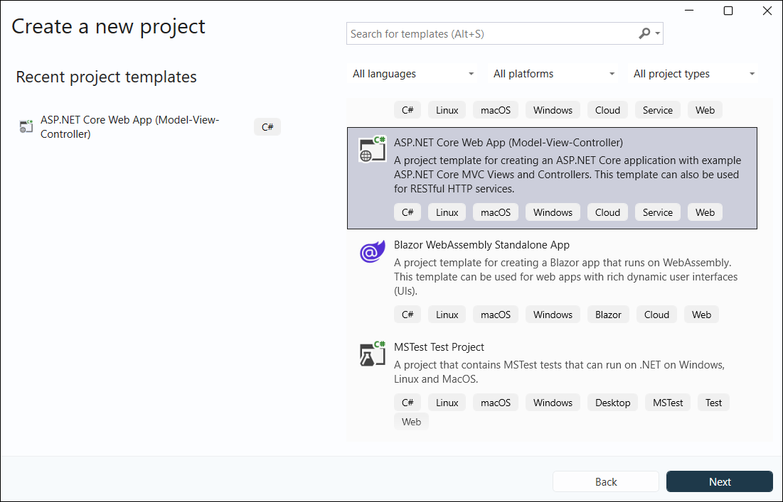Click the Back button
Viewport: 783px width, 502px height.
605,481
